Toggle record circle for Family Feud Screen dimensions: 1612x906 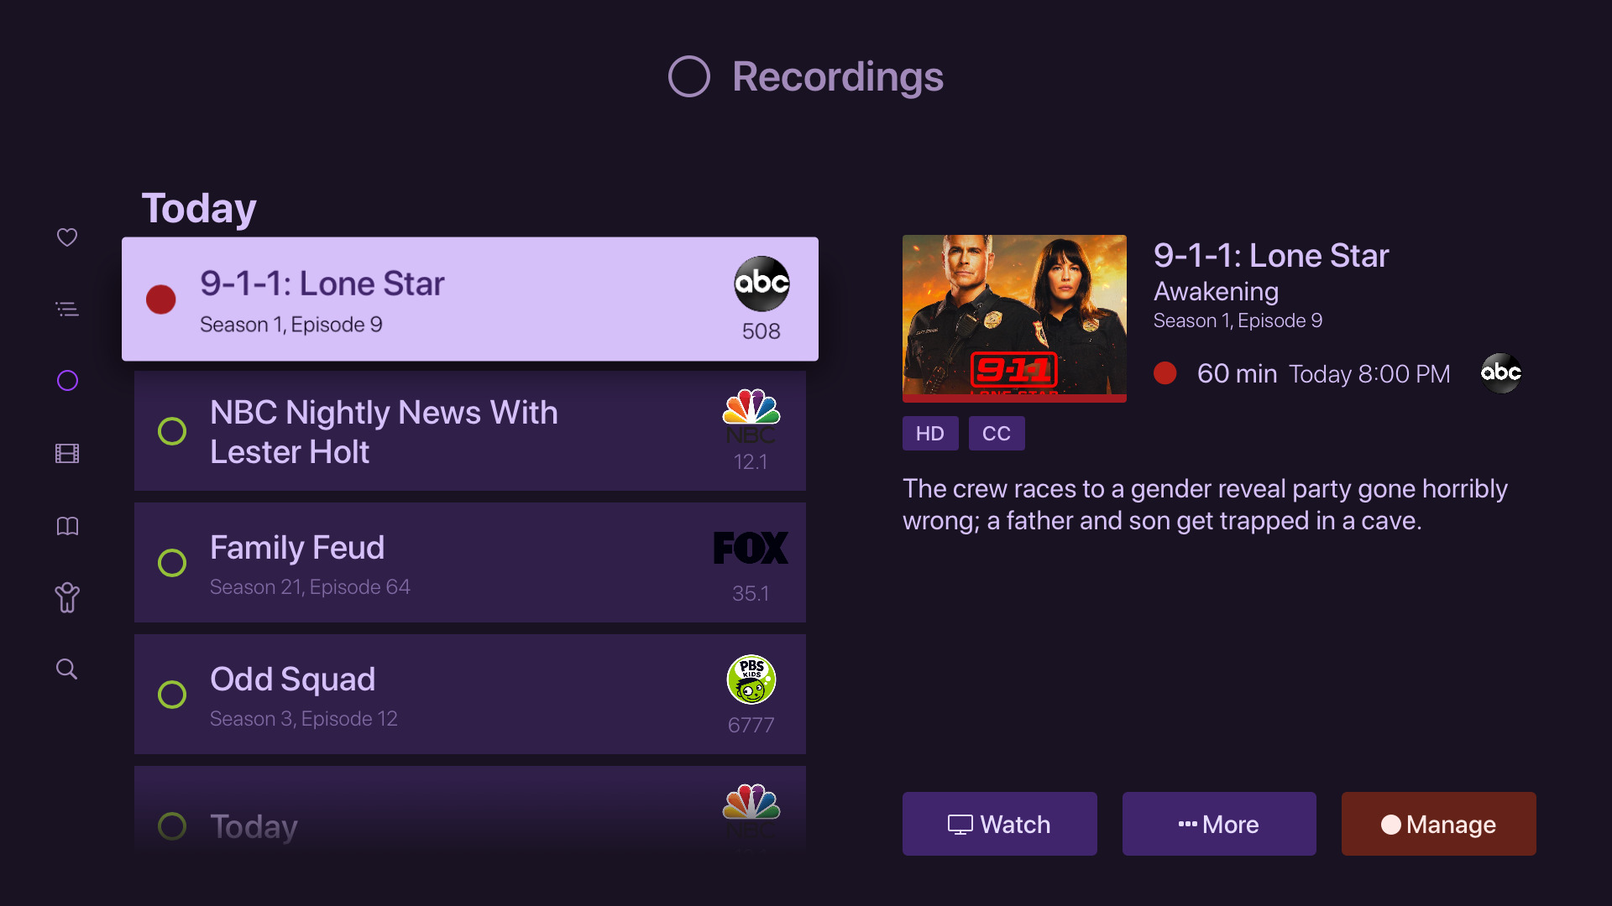click(x=172, y=563)
